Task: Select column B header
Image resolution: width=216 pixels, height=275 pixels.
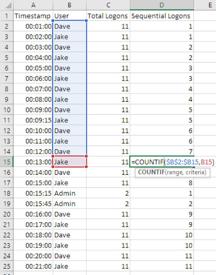Action: pos(70,5)
